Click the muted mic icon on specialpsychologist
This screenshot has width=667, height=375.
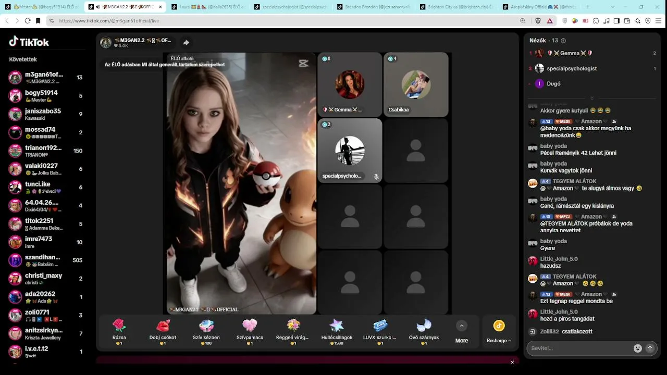(x=376, y=177)
